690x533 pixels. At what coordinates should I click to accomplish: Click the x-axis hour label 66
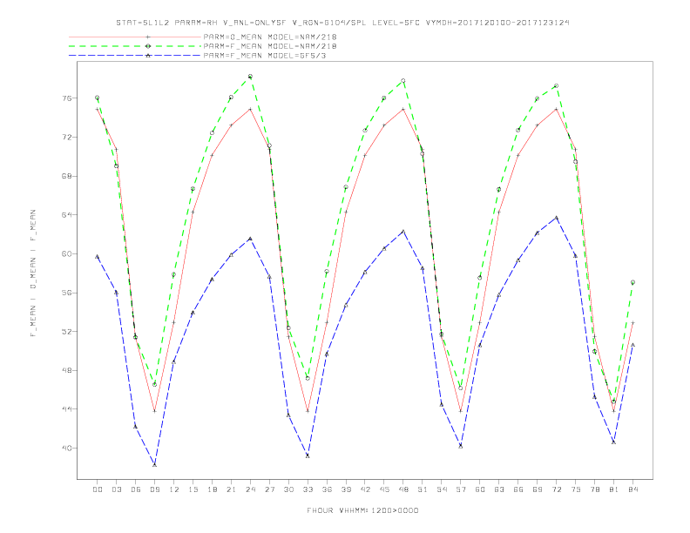(x=518, y=489)
